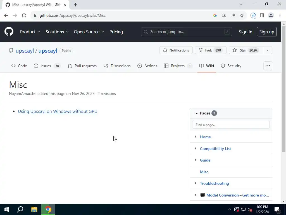286x215 pixels.
Task: Star the repository
Action: [246, 50]
